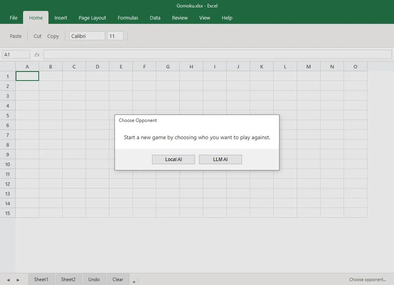Switch to the Home ribbon tab

(36, 18)
